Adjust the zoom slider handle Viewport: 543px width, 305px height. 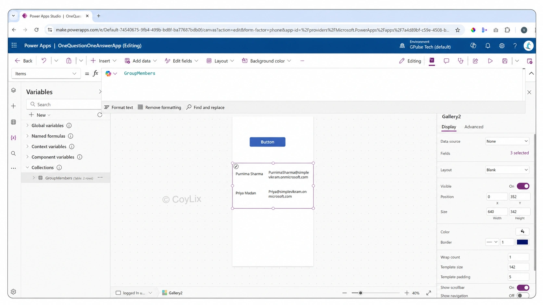pos(360,293)
